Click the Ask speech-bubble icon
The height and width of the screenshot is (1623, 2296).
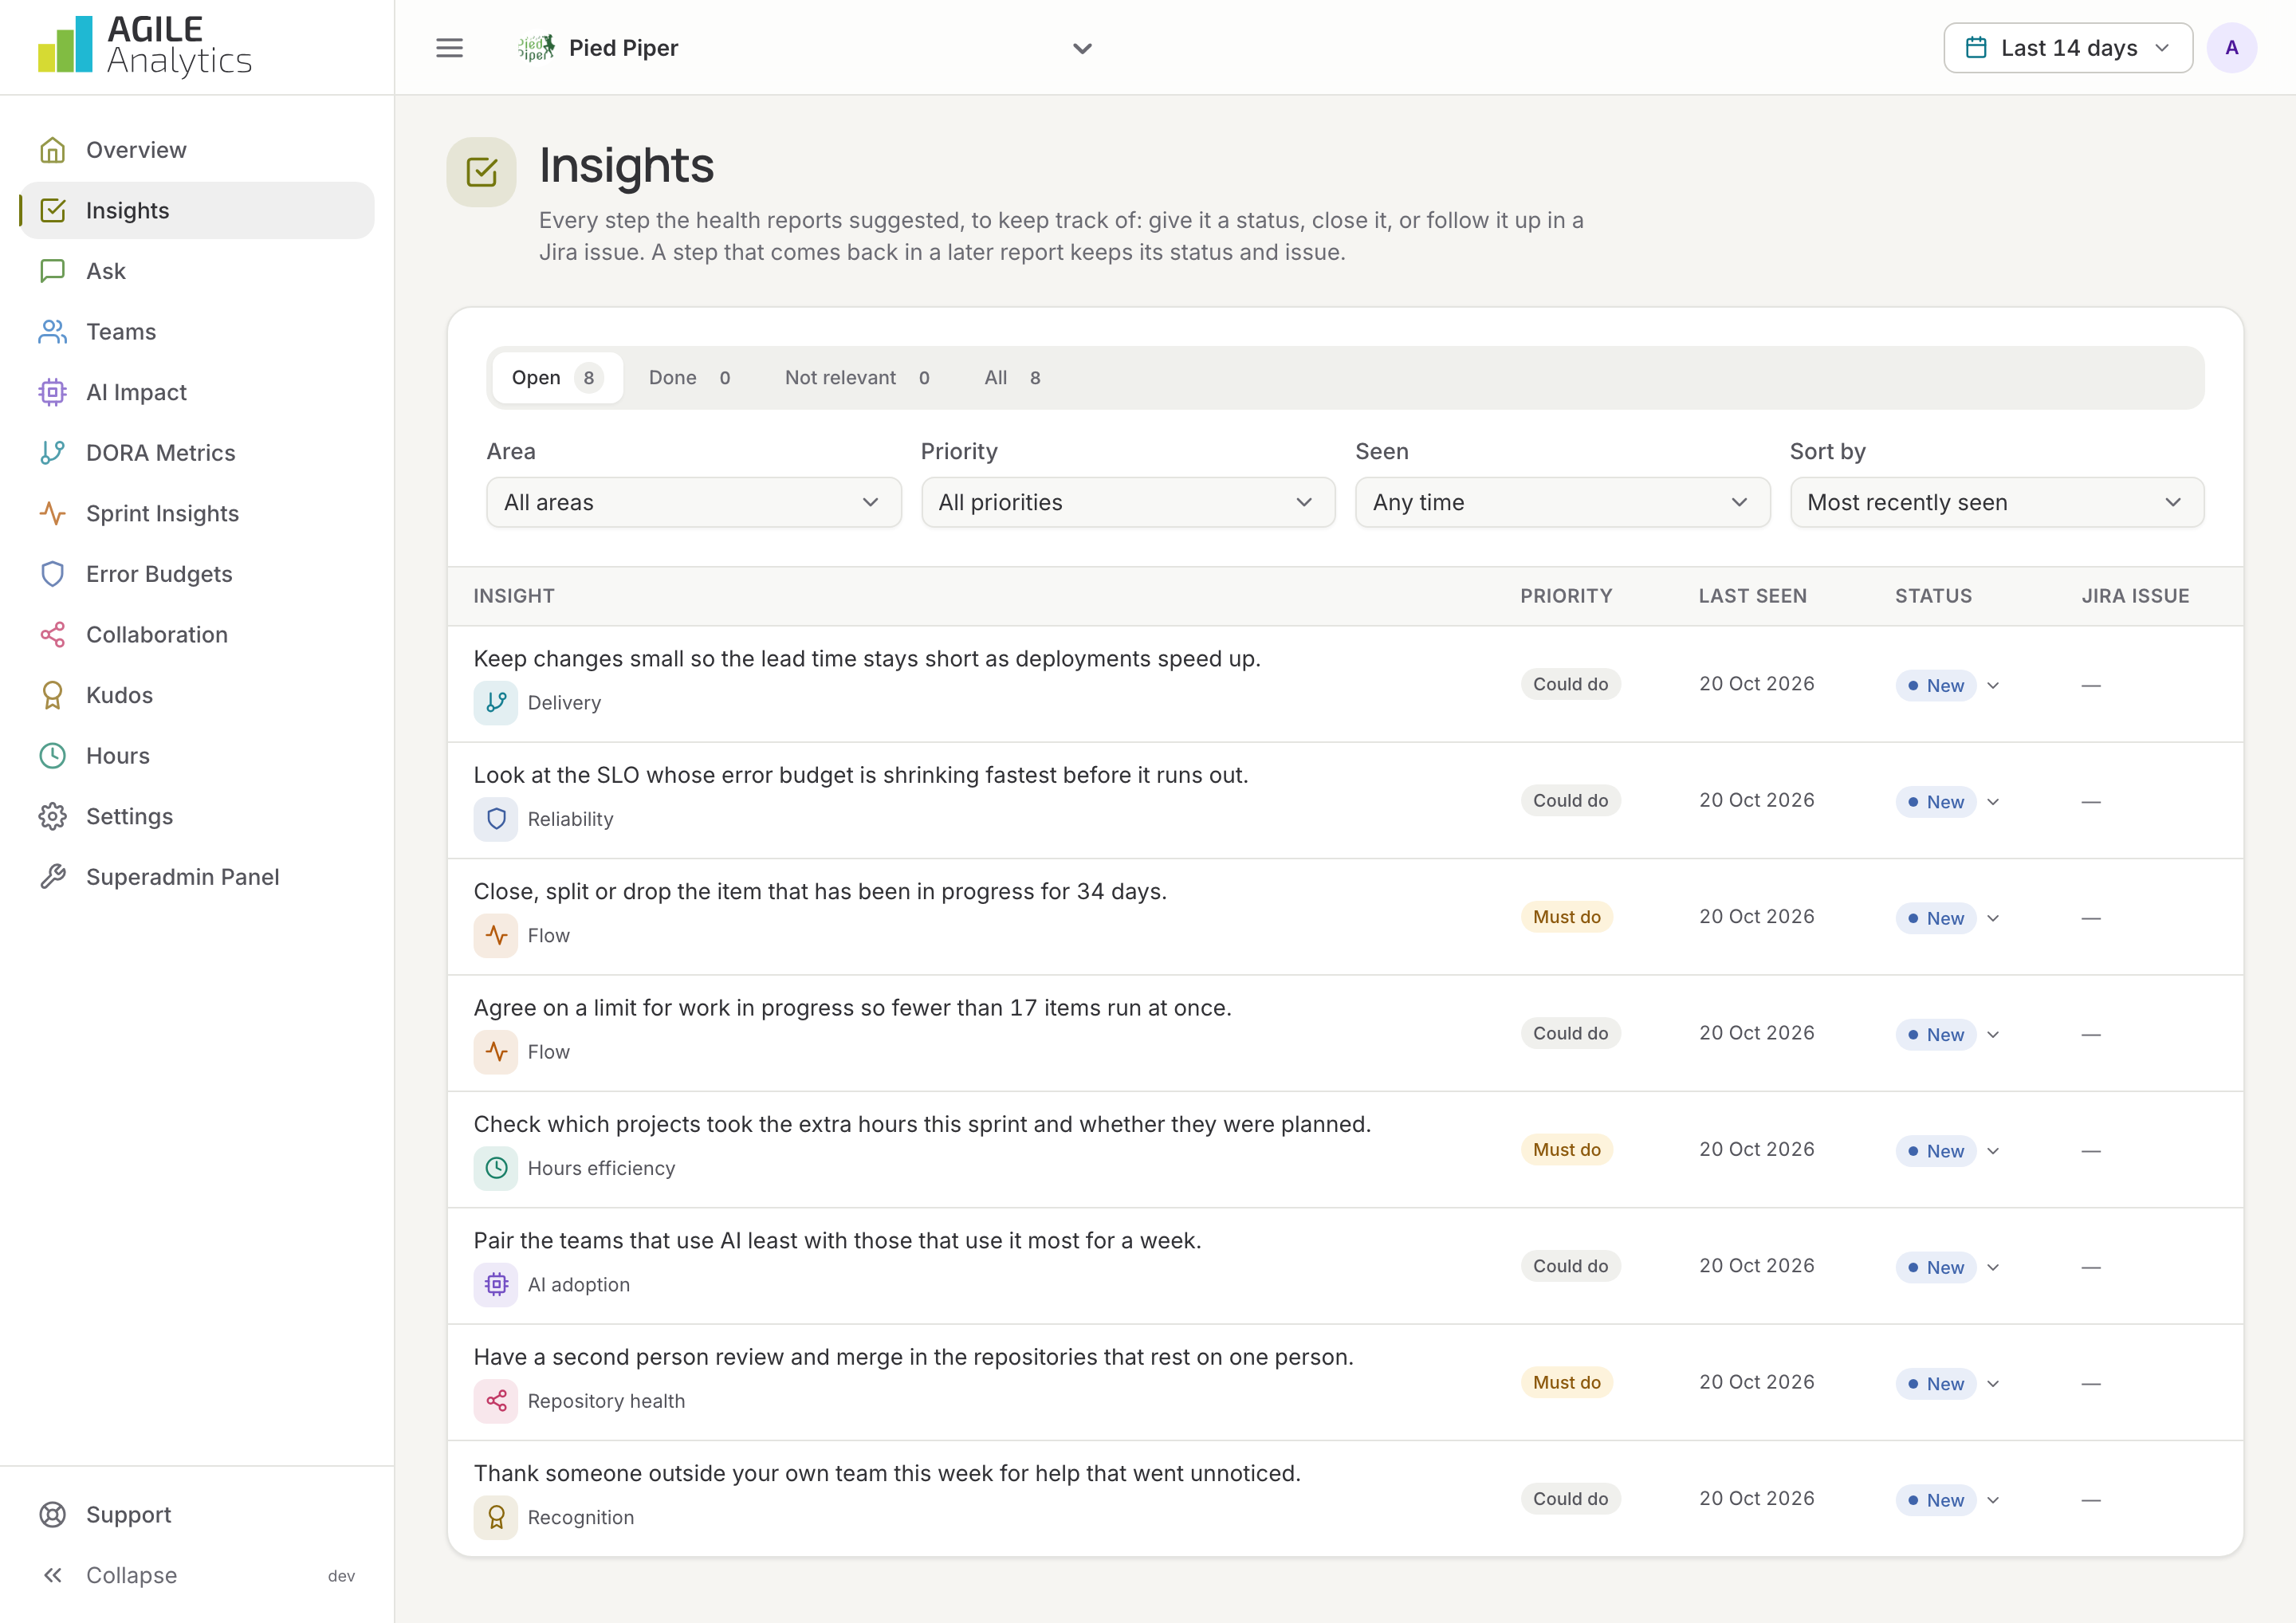(53, 271)
